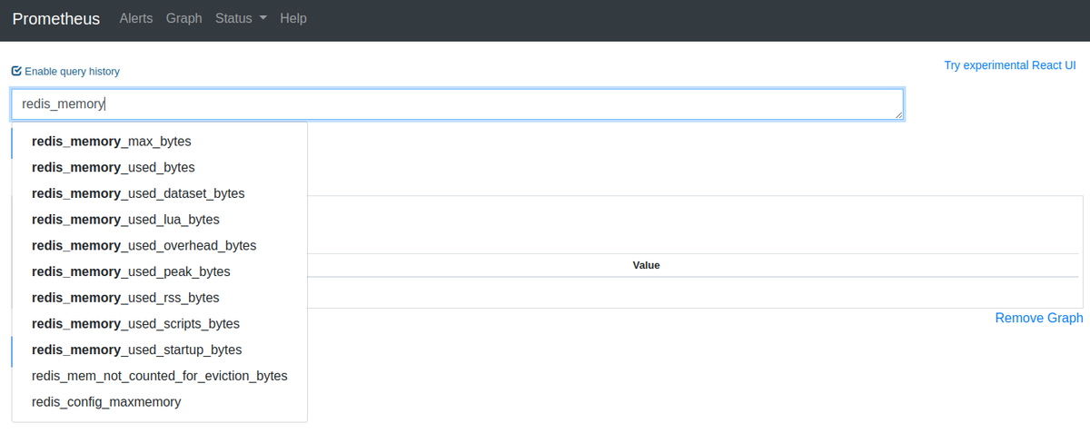1090x443 pixels.
Task: Go to the Graph page
Action: [184, 18]
